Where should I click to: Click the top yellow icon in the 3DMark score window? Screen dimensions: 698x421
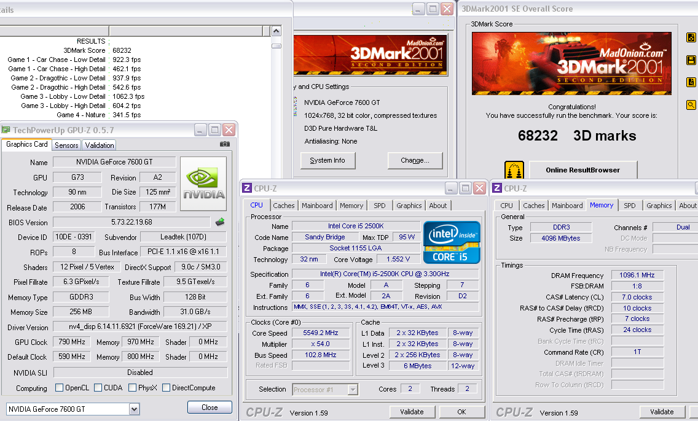click(691, 37)
